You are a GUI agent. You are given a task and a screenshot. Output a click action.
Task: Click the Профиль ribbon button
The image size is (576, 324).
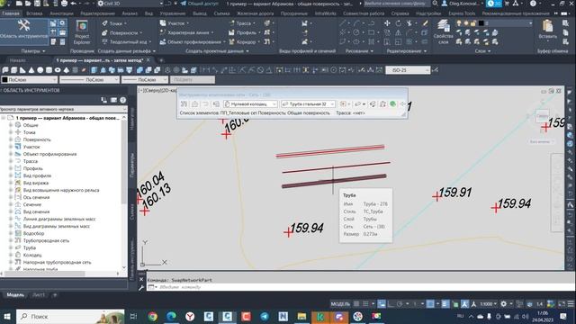[x=245, y=32]
